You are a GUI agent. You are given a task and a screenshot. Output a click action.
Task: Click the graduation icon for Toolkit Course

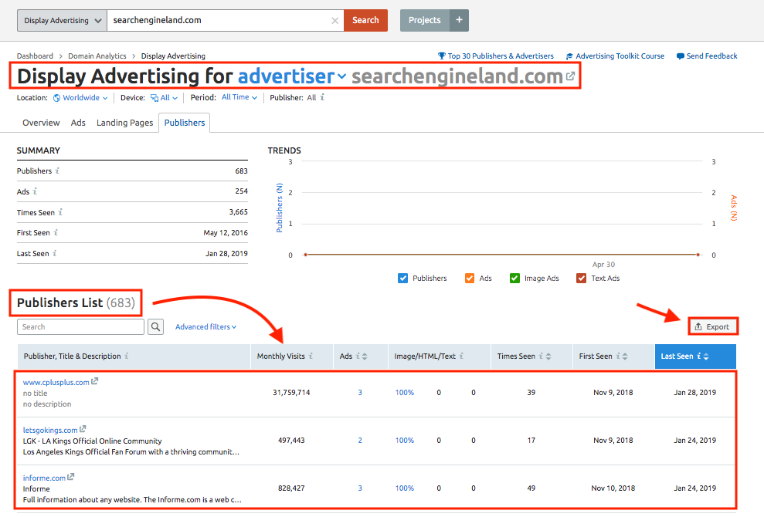pos(569,56)
